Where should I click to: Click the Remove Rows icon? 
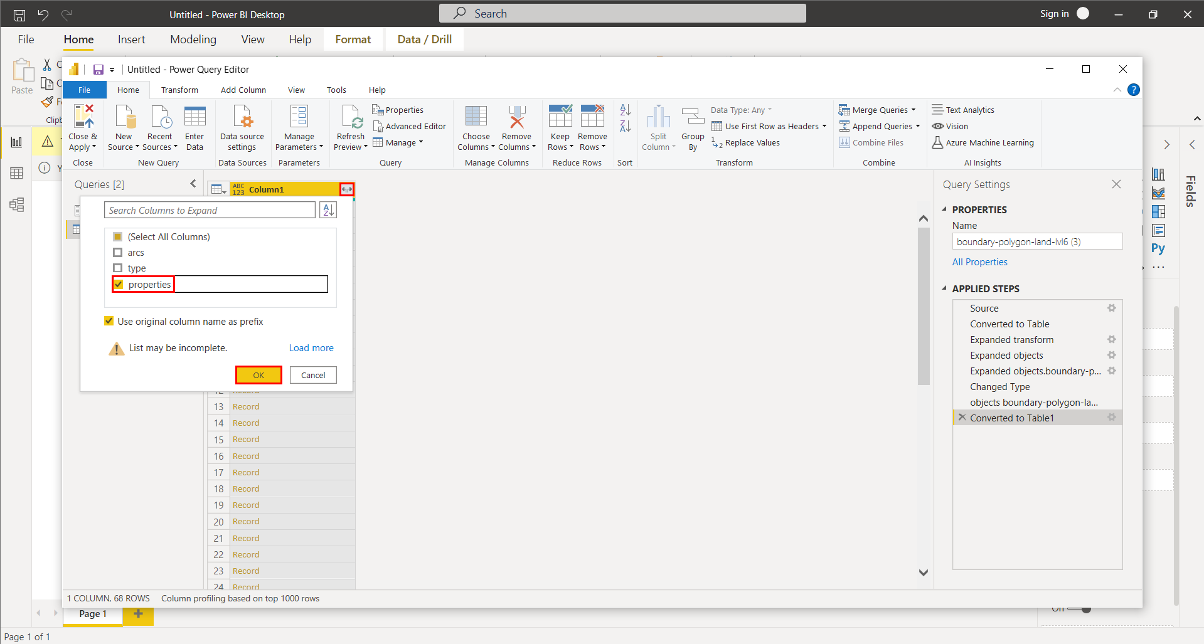click(592, 117)
